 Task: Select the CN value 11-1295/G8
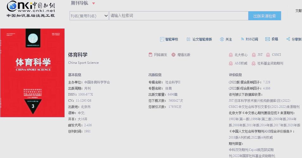pyautogui.click(x=84, y=100)
